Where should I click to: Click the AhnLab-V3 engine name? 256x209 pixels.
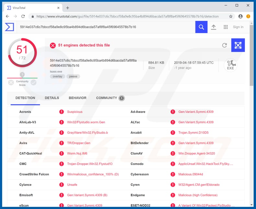coord(28,122)
